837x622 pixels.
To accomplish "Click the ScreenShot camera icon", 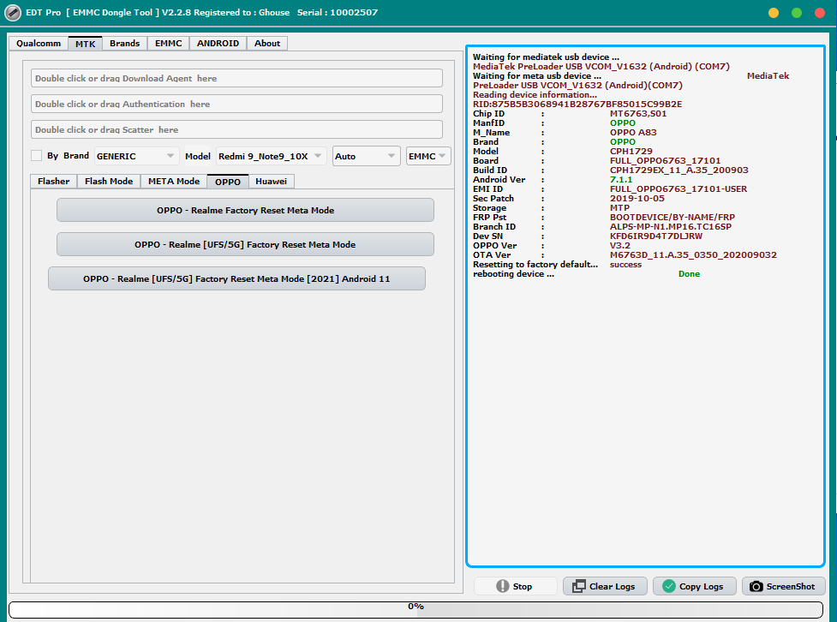I will click(756, 586).
